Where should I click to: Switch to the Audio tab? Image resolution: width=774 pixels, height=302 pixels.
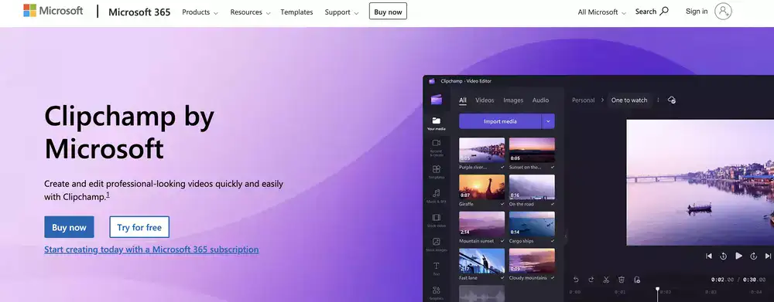[540, 100]
